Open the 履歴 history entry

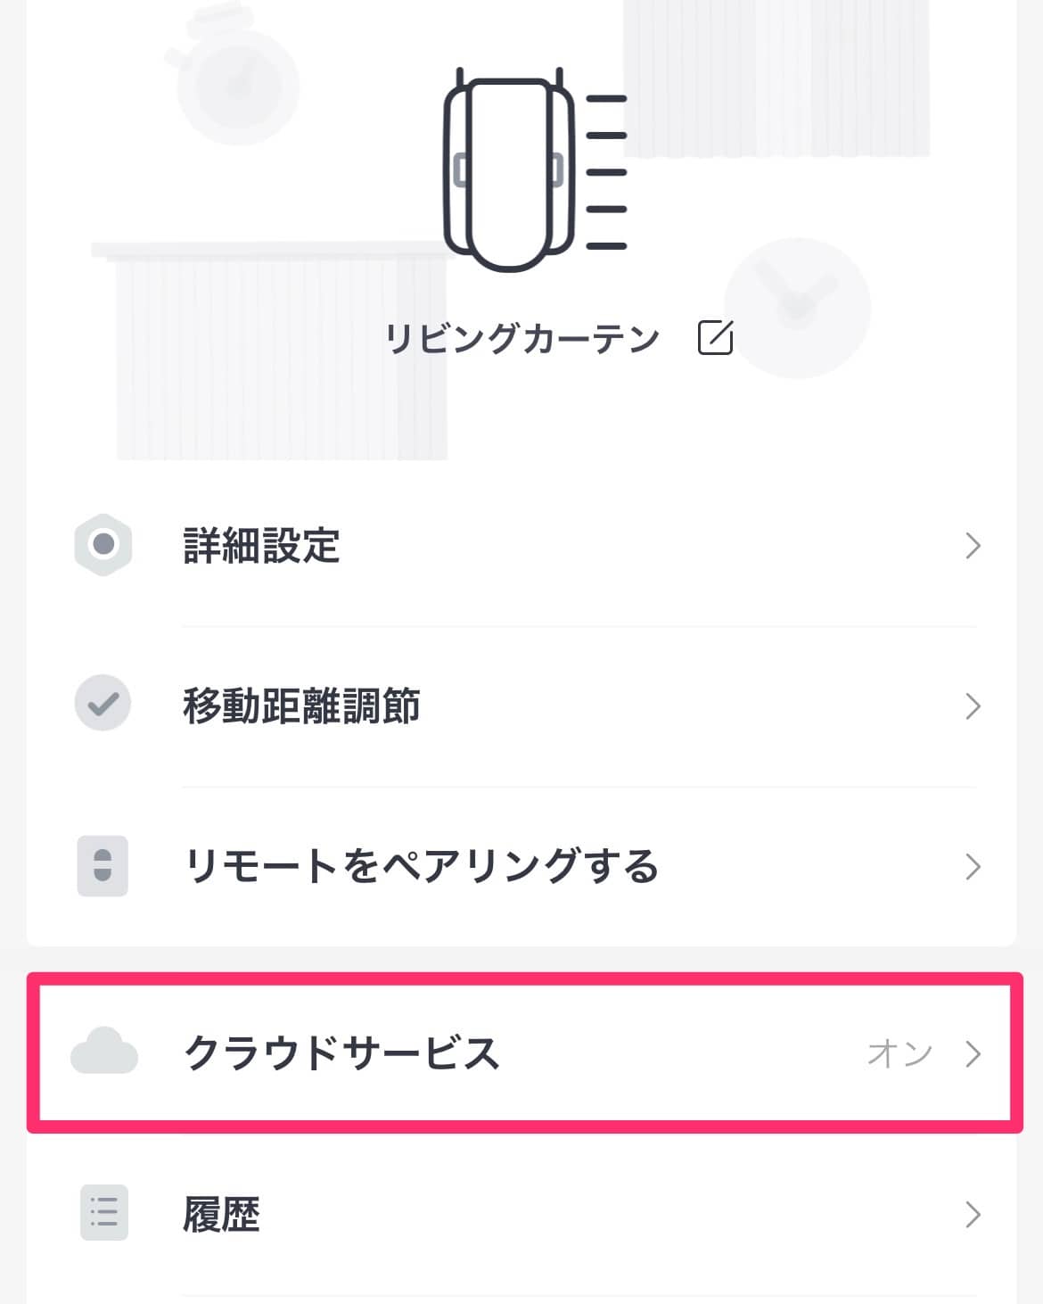tap(521, 1214)
